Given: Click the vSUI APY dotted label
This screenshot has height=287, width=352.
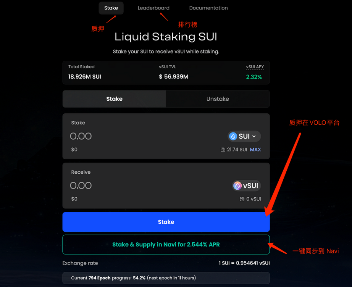Looking at the screenshot, I should [x=255, y=67].
